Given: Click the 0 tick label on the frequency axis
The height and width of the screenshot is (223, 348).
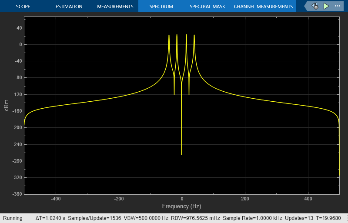Looking at the screenshot, I should tap(182, 199).
